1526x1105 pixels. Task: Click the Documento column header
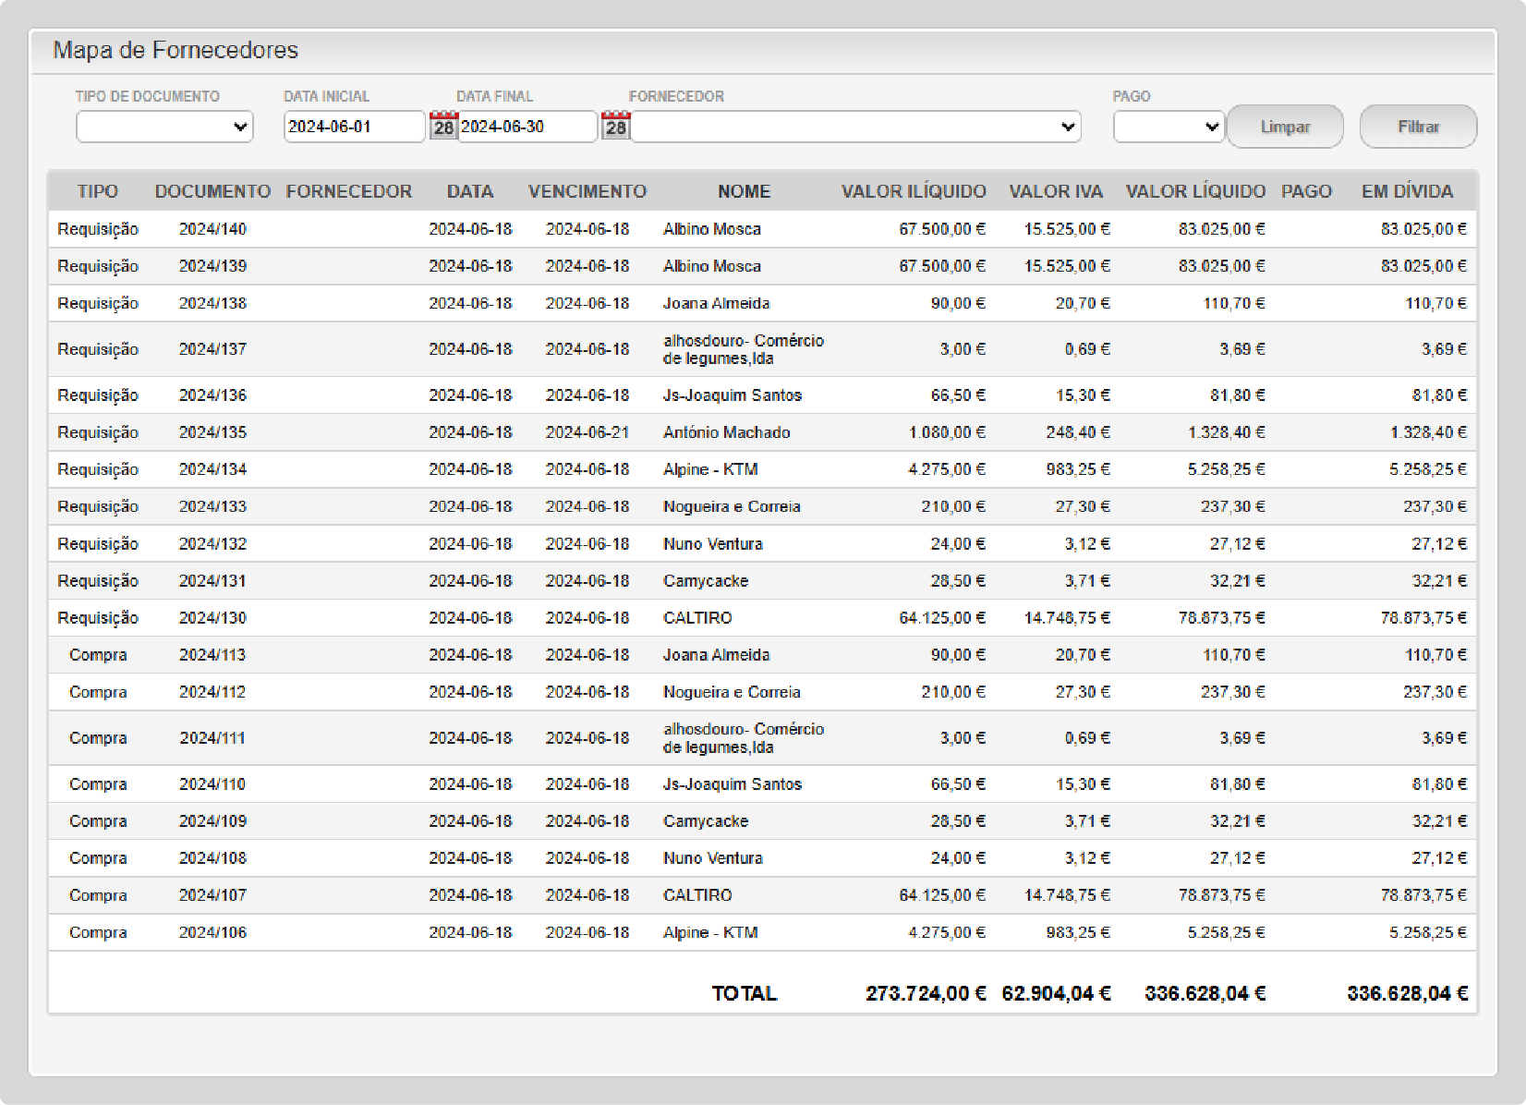(212, 191)
